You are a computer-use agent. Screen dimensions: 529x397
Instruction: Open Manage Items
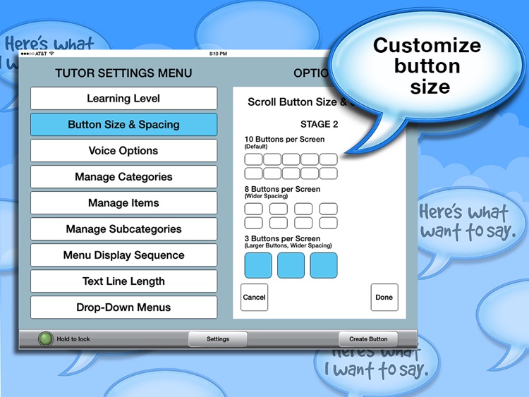[x=123, y=202]
